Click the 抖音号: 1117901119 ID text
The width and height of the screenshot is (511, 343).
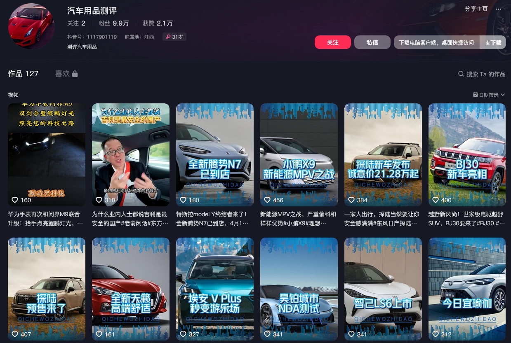(92, 37)
